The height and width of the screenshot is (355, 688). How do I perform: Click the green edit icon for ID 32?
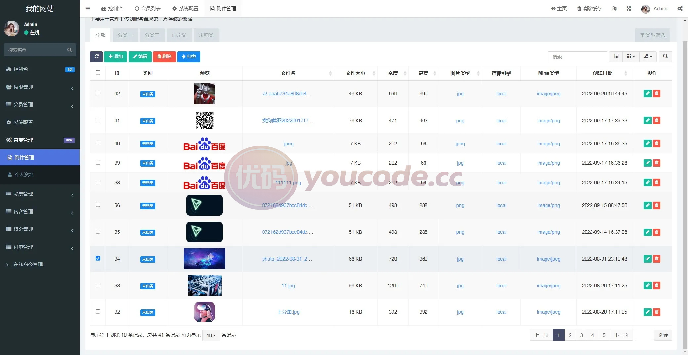click(x=648, y=312)
